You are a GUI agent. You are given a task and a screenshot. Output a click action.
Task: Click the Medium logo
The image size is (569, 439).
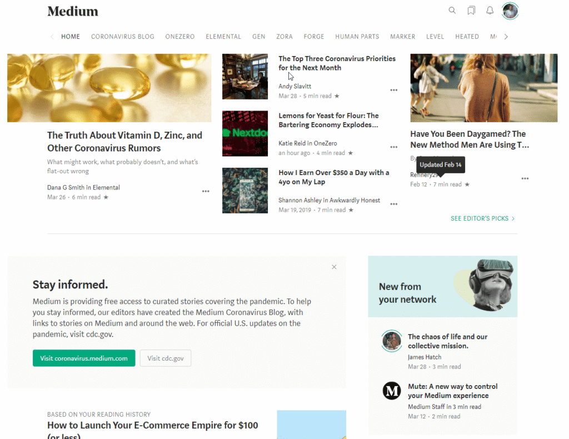[x=73, y=11]
